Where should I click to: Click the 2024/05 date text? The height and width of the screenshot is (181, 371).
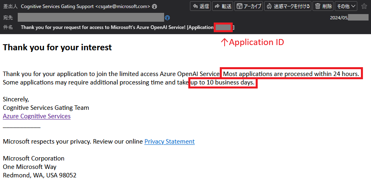tap(339, 18)
